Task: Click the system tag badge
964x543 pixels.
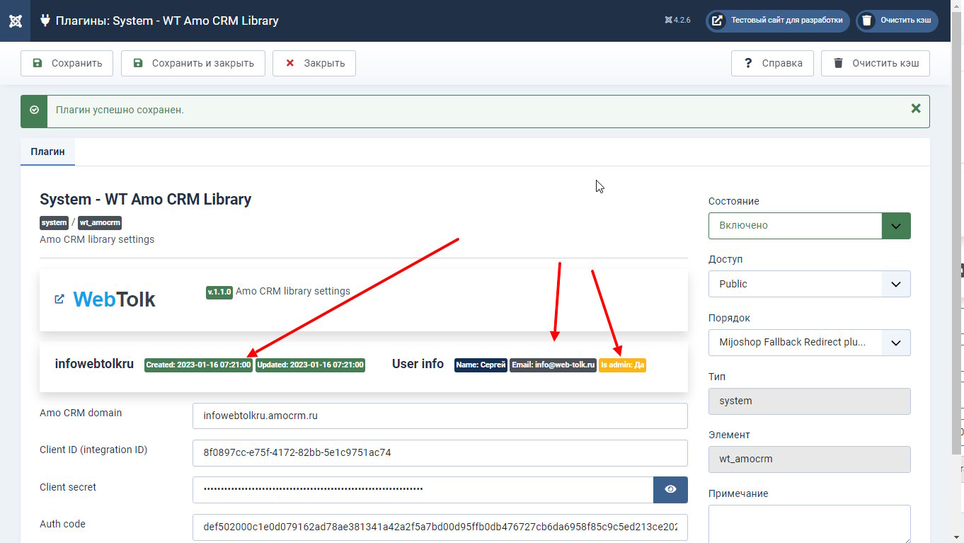Action: (54, 222)
